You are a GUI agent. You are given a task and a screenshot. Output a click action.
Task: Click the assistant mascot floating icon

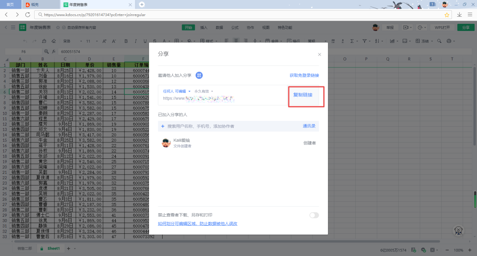459,231
